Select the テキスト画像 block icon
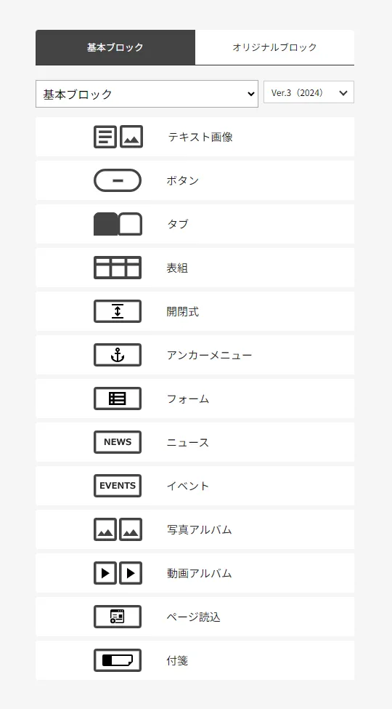Image resolution: width=392 pixels, height=709 pixels. 118,137
